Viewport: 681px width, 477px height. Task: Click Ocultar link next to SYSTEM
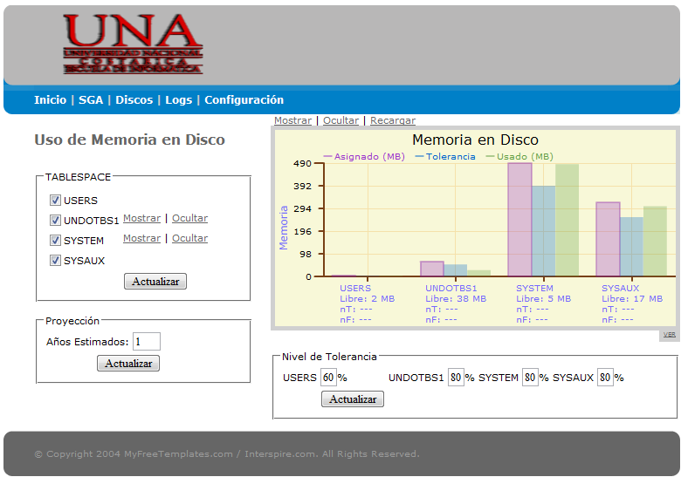189,238
